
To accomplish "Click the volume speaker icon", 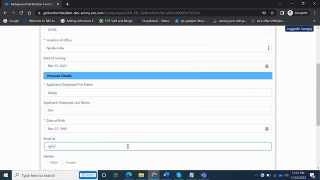I will tap(286, 175).
